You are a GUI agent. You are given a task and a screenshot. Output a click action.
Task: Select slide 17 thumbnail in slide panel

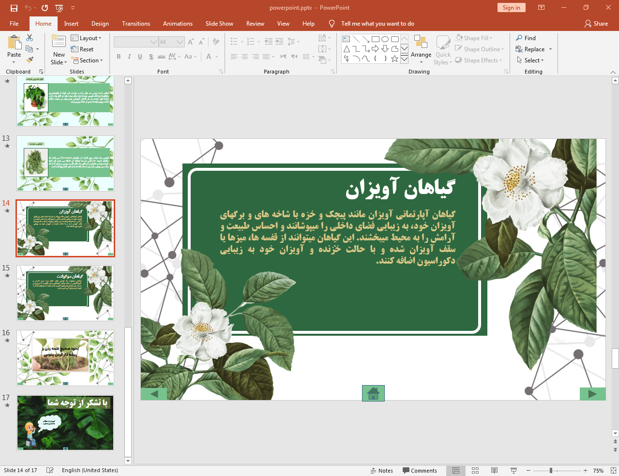click(65, 422)
